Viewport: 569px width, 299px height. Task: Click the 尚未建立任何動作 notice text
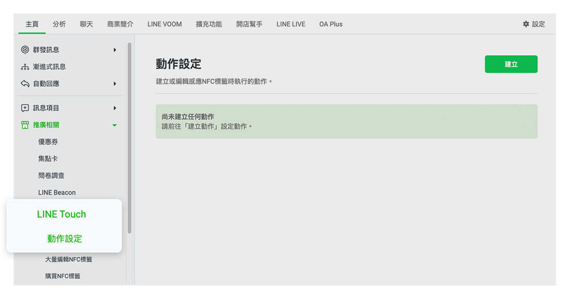(188, 116)
